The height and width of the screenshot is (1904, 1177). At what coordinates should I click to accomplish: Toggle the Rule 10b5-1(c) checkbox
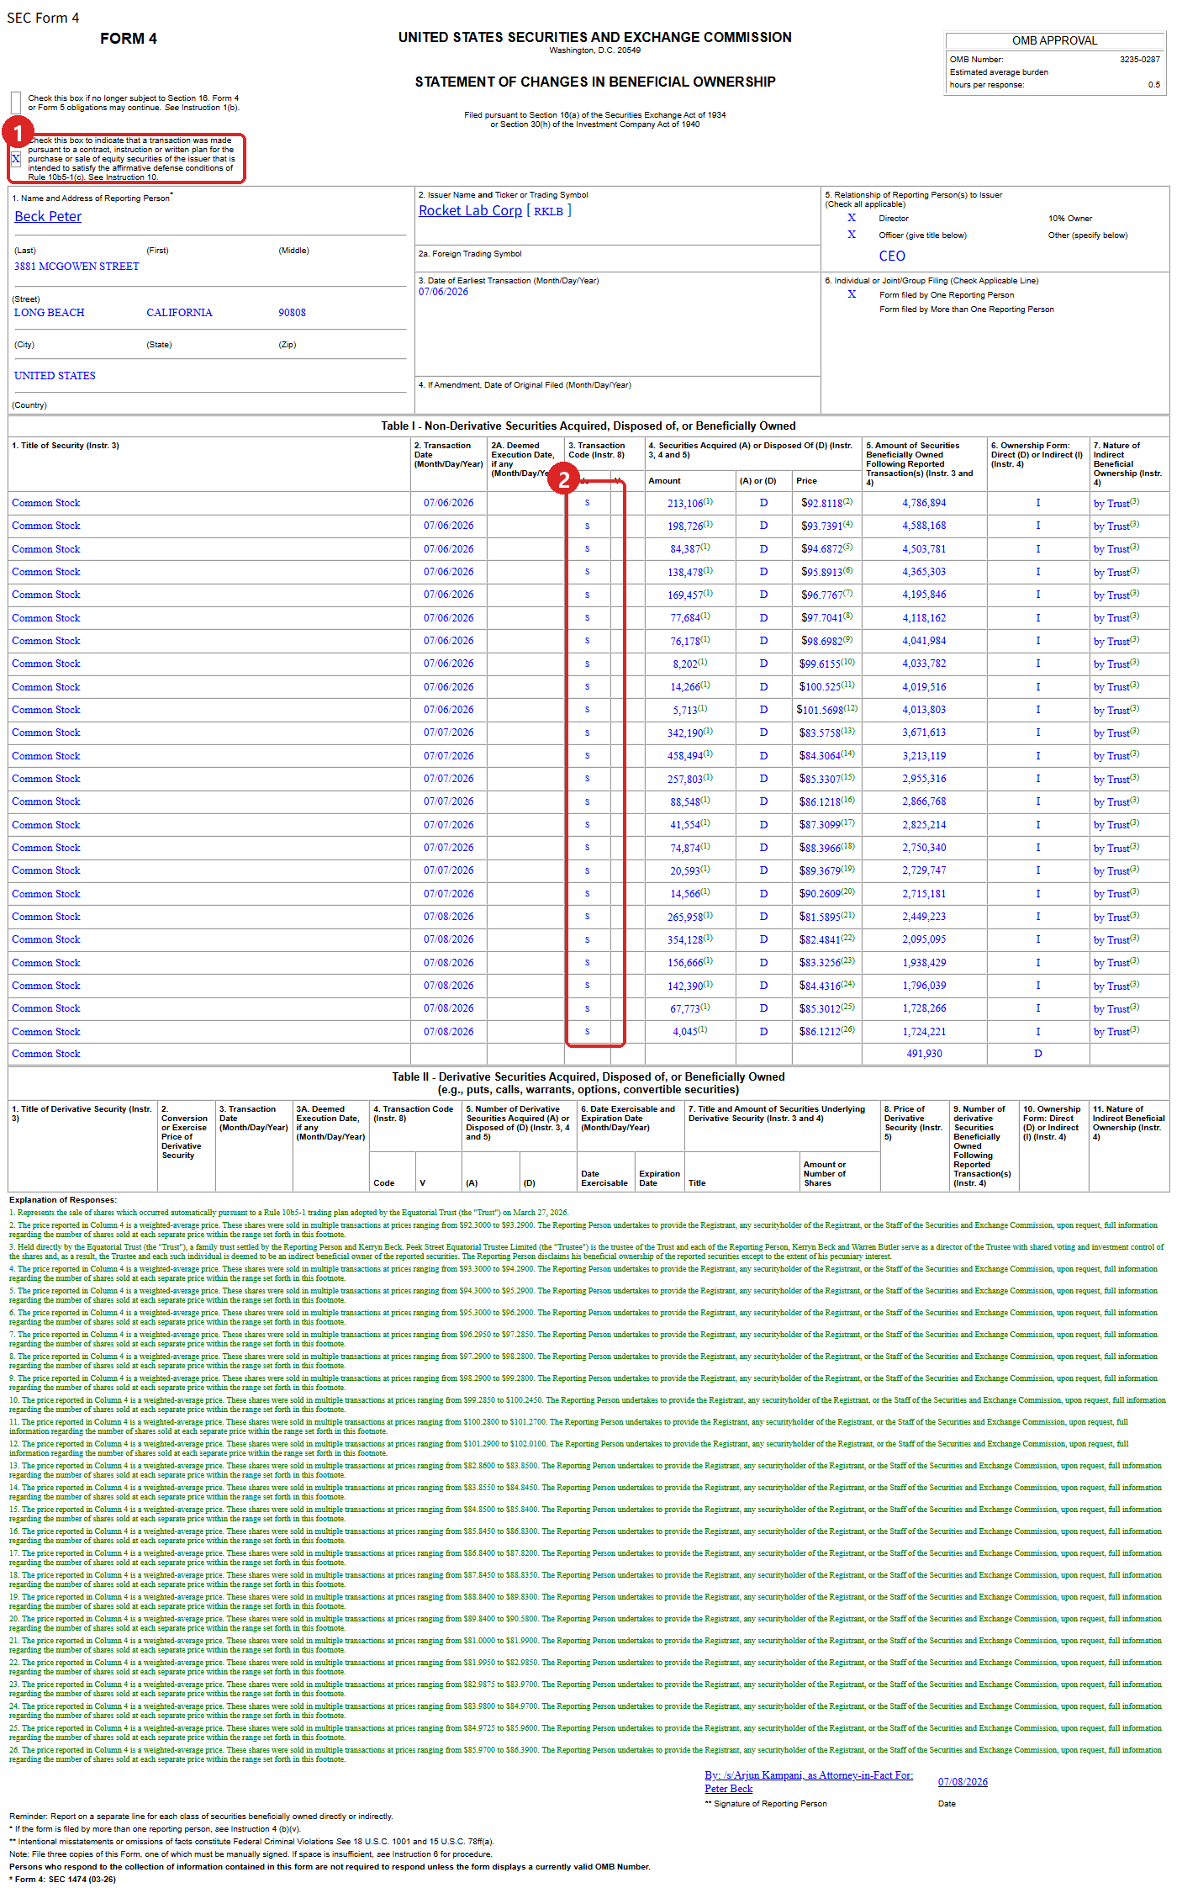[x=16, y=158]
